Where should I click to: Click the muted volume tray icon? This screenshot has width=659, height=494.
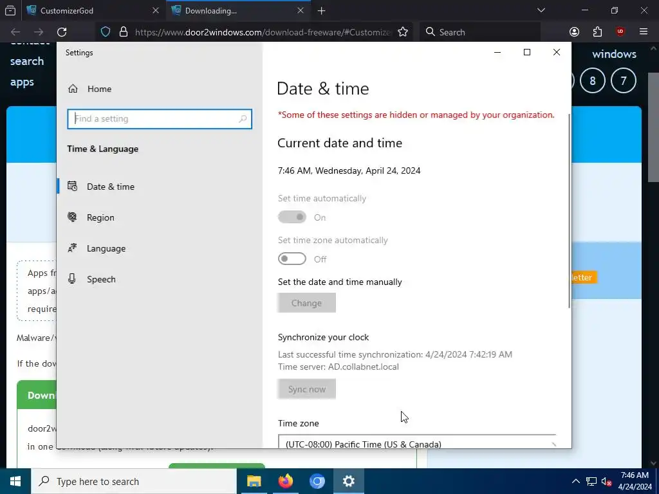point(606,481)
